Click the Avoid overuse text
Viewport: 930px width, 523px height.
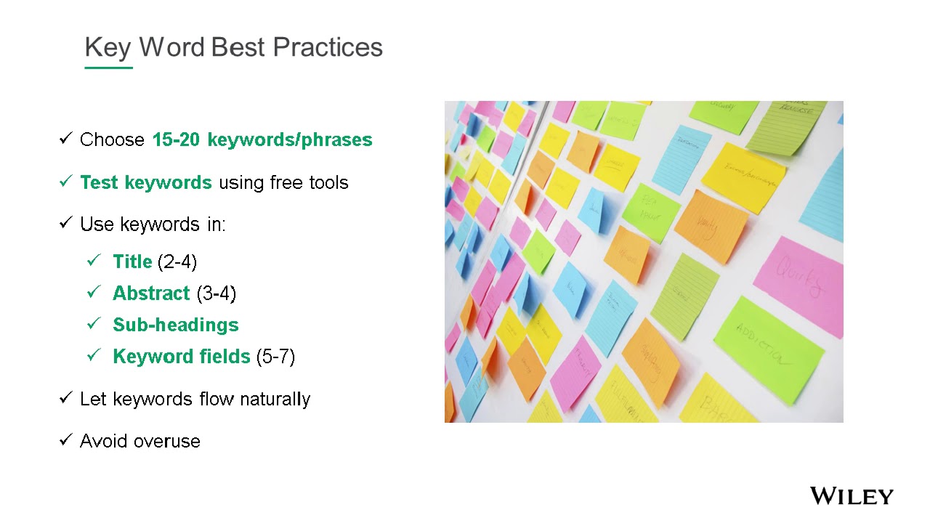tap(140, 441)
